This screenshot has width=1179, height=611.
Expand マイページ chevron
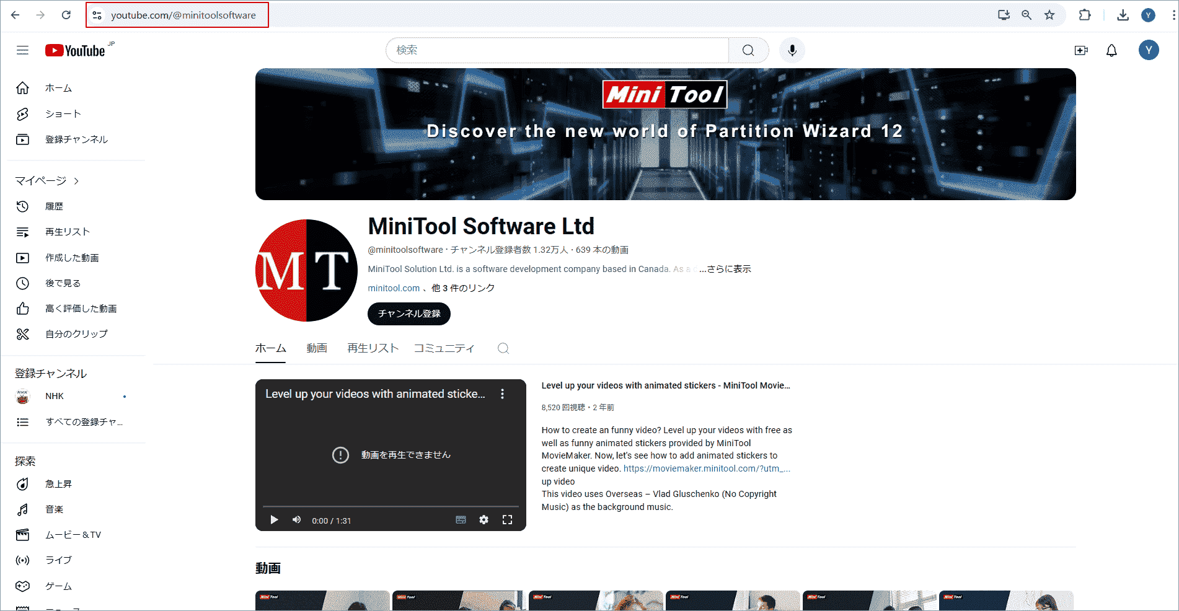[76, 181]
